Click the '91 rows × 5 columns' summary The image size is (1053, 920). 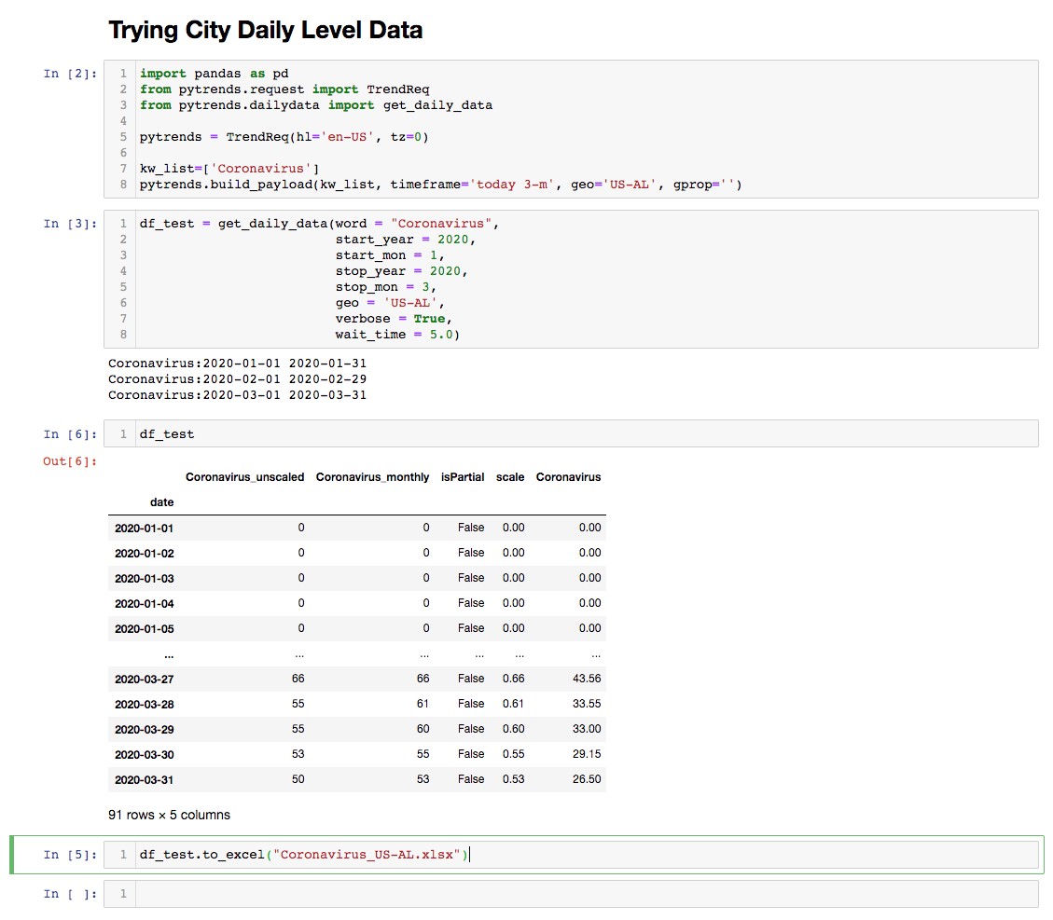(169, 815)
